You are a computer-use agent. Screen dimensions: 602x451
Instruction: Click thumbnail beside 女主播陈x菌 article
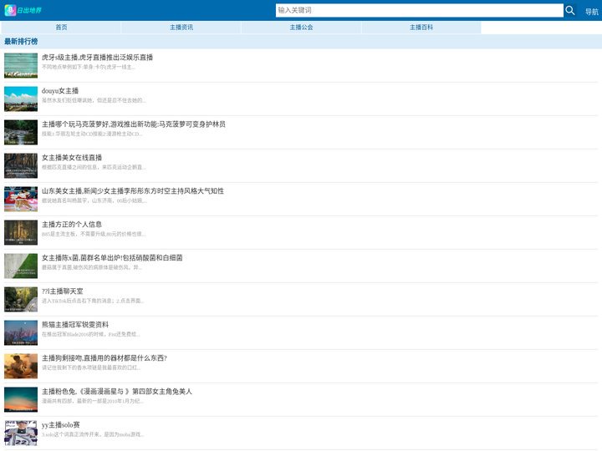tap(21, 266)
